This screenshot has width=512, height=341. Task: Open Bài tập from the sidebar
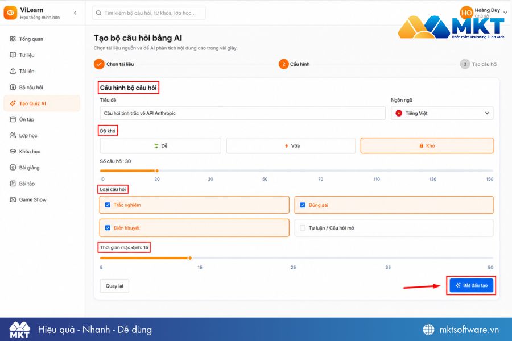[42, 184]
